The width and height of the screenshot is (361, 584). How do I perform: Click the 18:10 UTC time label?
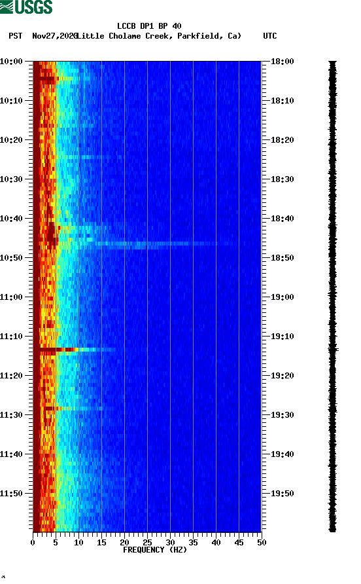point(282,101)
